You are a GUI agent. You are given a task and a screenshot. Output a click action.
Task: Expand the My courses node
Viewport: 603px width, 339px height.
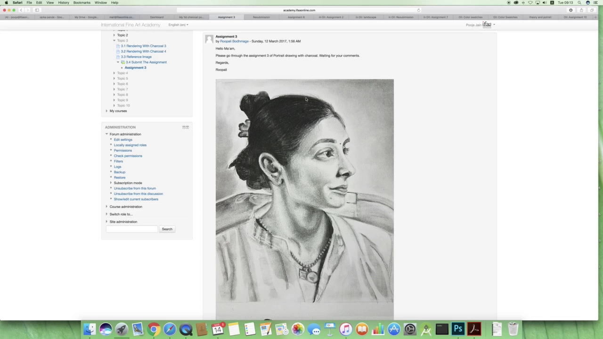[x=106, y=111]
